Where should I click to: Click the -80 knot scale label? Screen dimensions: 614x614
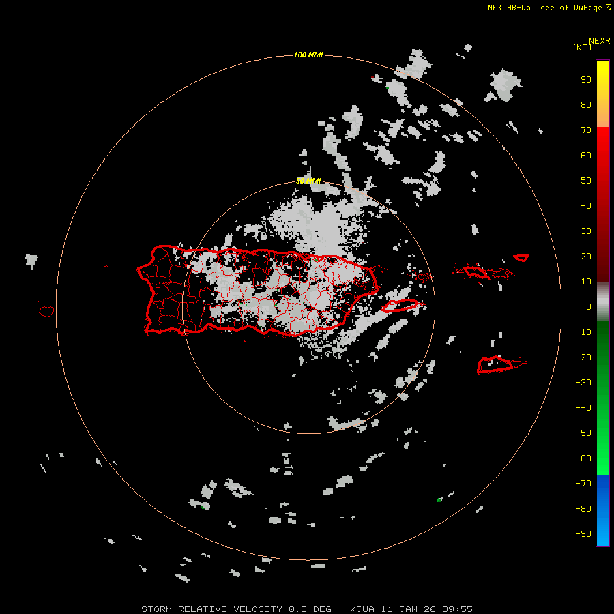583,509
